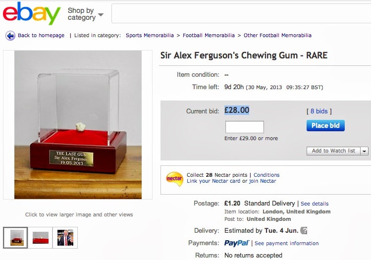Click main product image to enlarge
The width and height of the screenshot is (371, 260).
coord(78,125)
